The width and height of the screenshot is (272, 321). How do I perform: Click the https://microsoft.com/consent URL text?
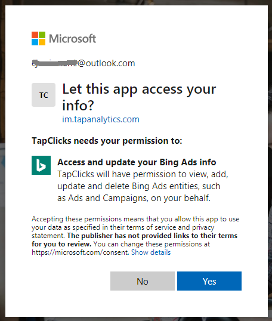click(81, 252)
